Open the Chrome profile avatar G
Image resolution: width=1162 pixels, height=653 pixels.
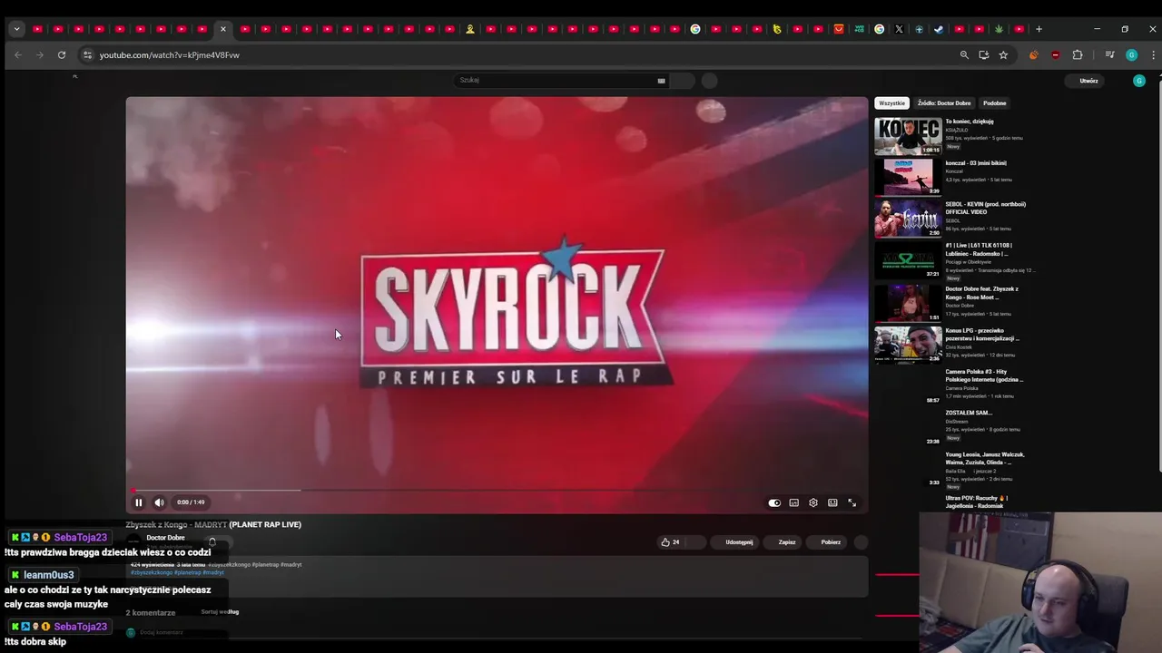(x=1131, y=55)
